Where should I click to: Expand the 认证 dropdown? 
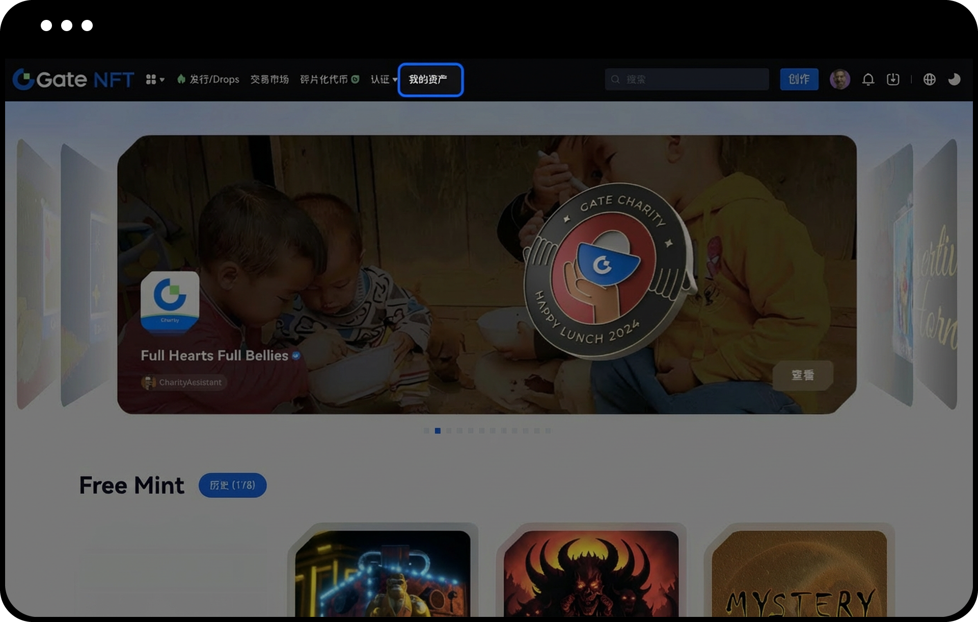pos(383,80)
